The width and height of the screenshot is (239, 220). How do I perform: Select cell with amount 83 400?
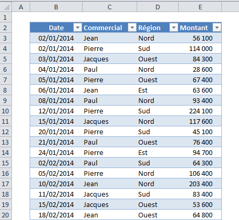(x=200, y=194)
